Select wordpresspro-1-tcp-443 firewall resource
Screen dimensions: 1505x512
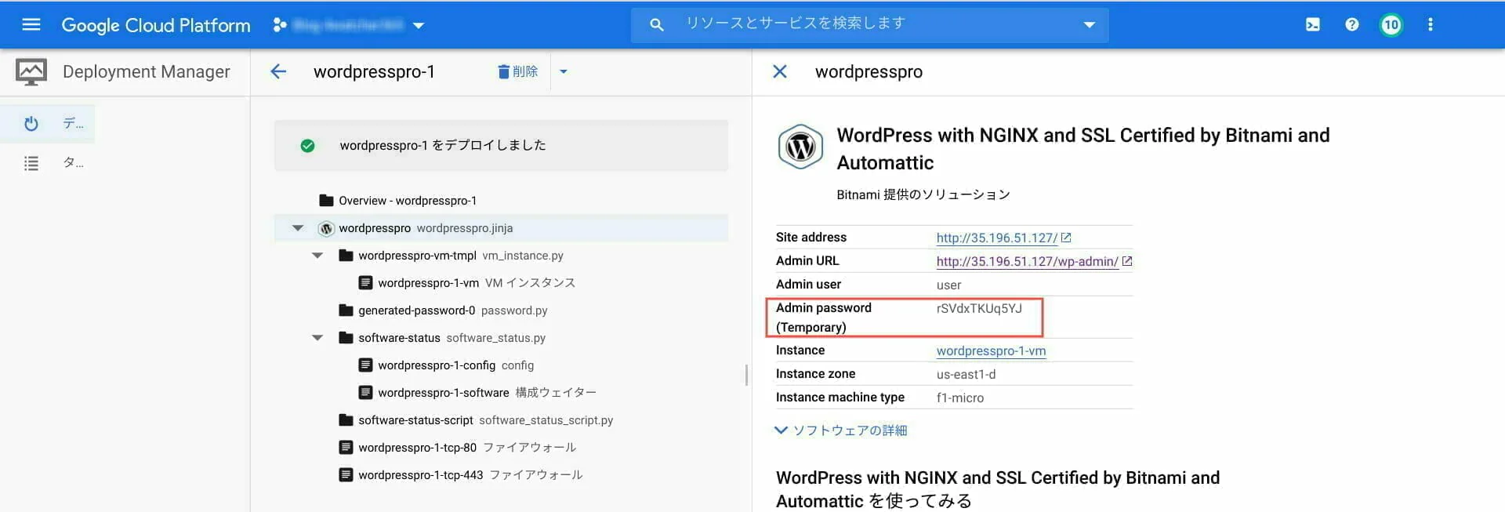tap(501, 475)
